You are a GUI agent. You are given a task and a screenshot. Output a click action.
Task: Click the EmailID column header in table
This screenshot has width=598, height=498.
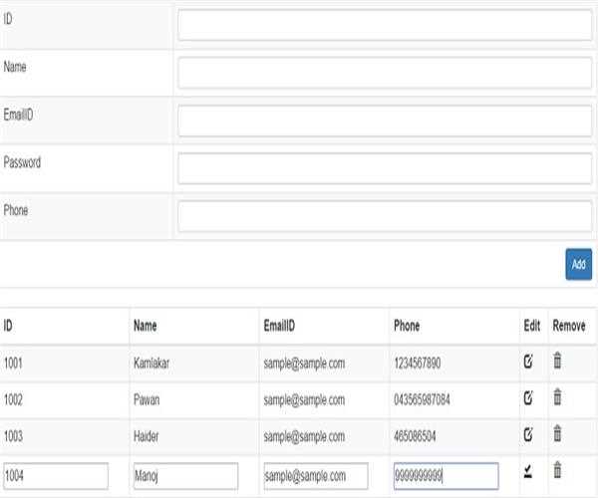282,327
